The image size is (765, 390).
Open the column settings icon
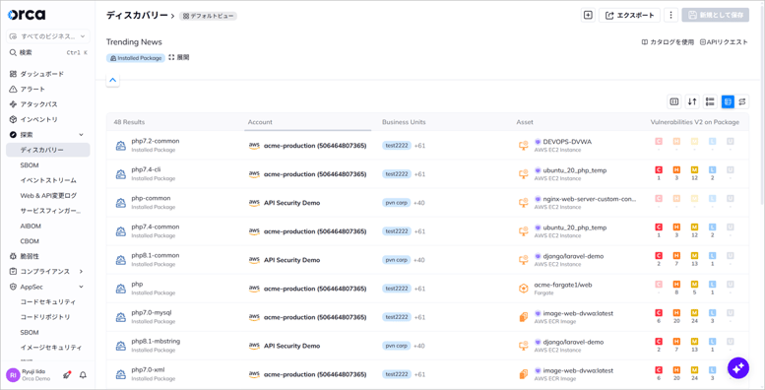[674, 101]
